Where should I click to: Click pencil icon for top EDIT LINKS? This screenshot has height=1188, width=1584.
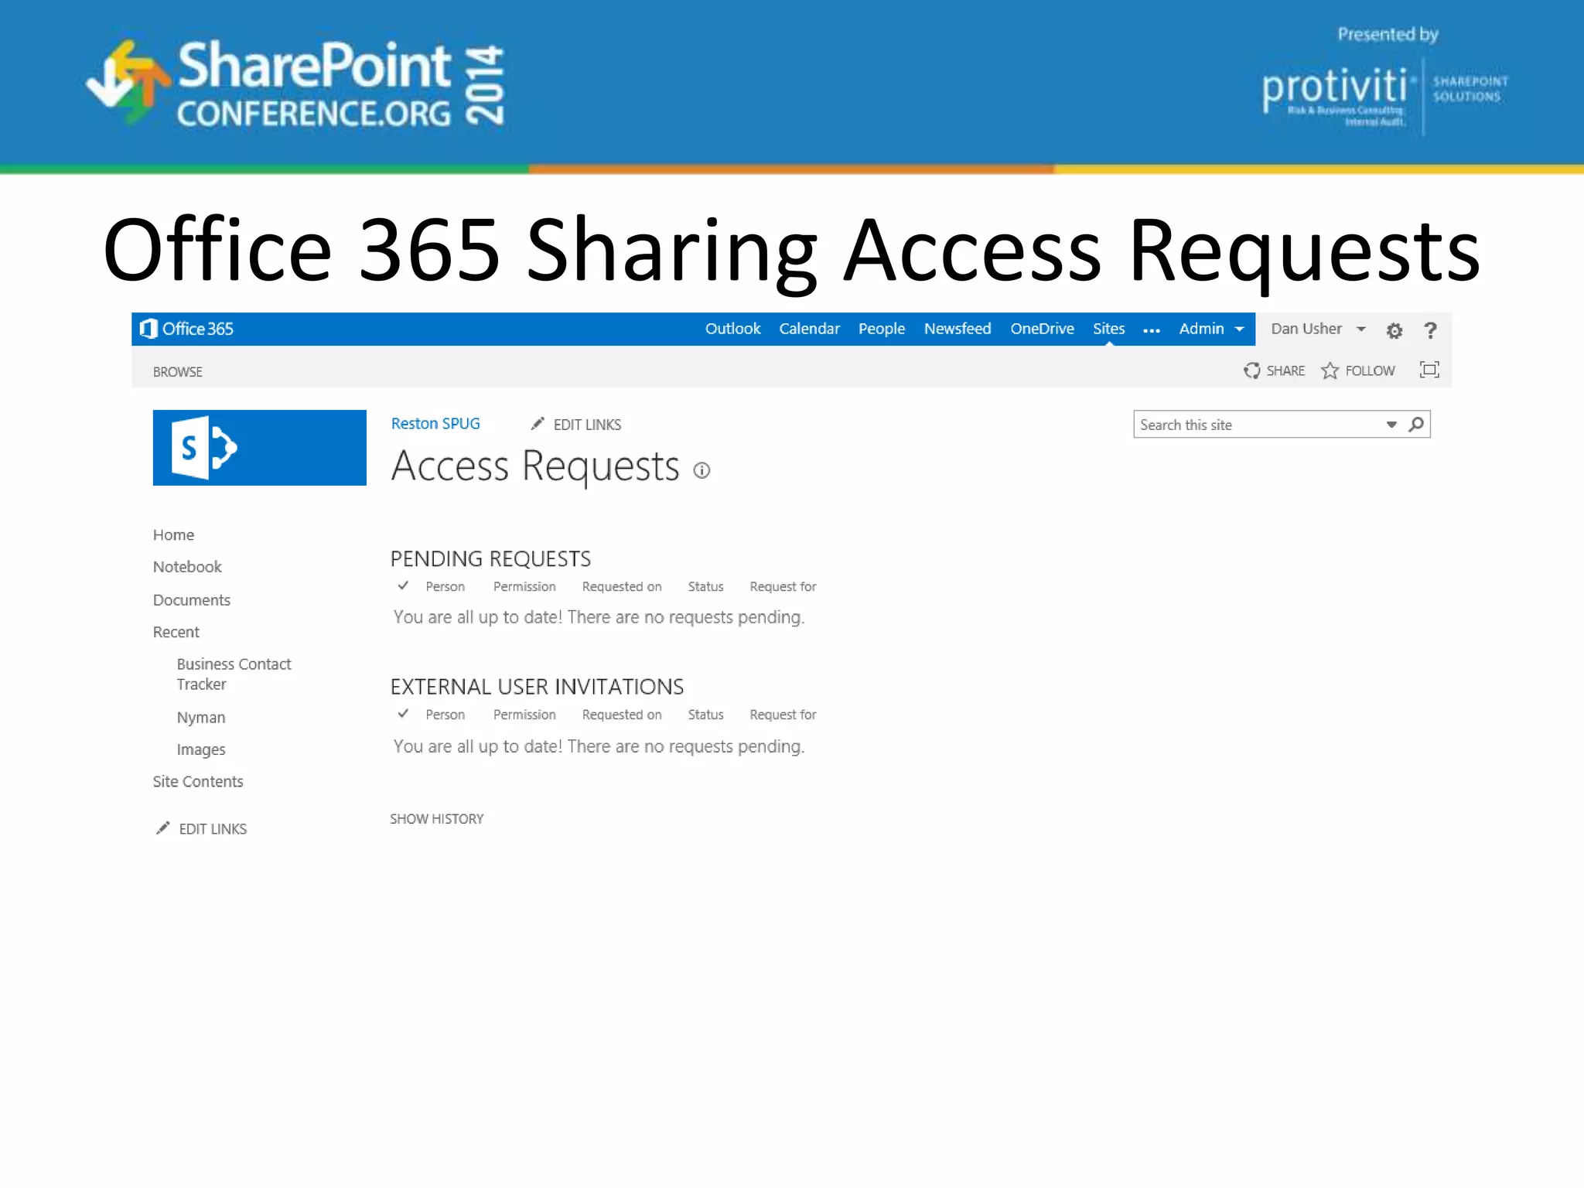pos(538,424)
